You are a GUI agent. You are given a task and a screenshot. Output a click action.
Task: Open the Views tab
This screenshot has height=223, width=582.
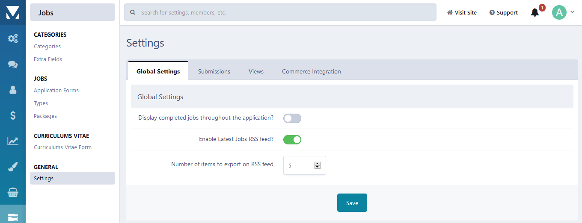coord(256,71)
